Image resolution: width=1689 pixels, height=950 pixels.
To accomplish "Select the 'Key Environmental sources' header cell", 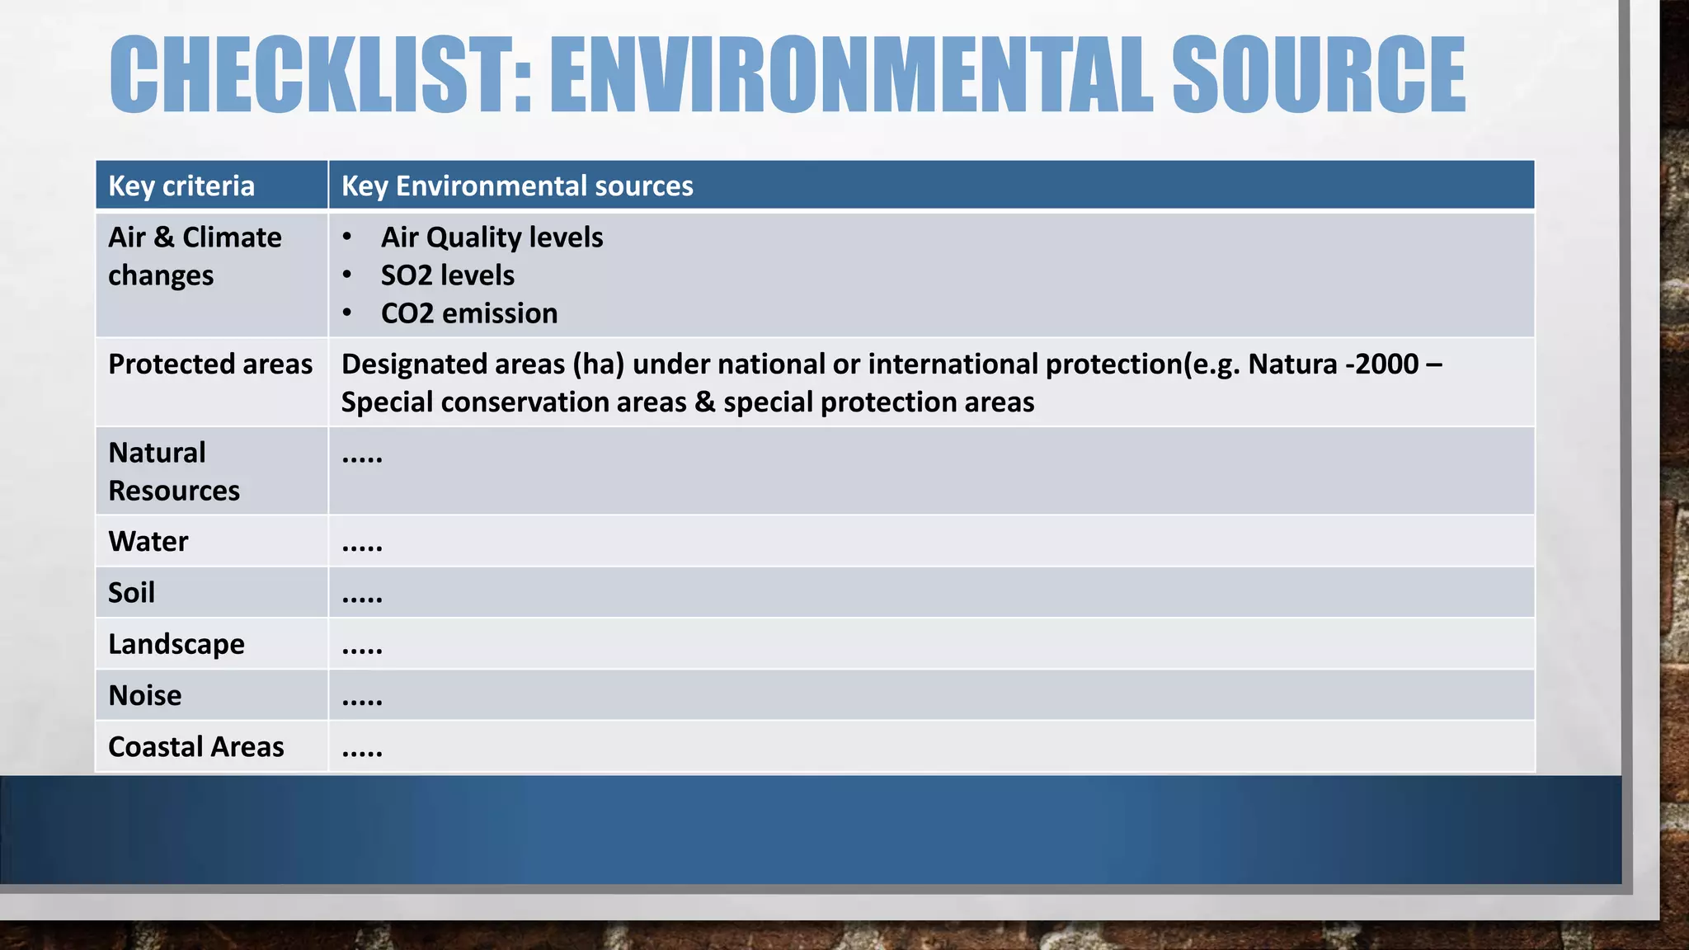I will pyautogui.click(x=932, y=186).
